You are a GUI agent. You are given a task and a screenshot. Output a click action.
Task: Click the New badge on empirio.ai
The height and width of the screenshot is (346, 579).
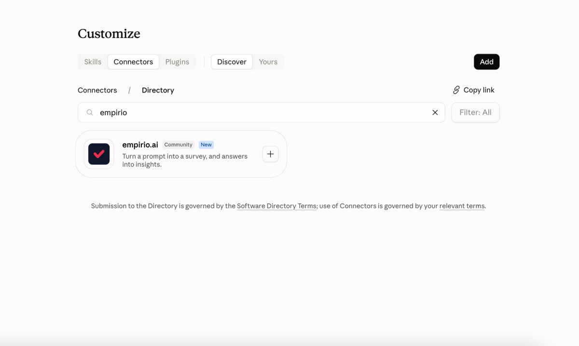pyautogui.click(x=206, y=145)
